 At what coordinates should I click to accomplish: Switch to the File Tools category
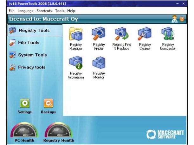tap(25, 43)
